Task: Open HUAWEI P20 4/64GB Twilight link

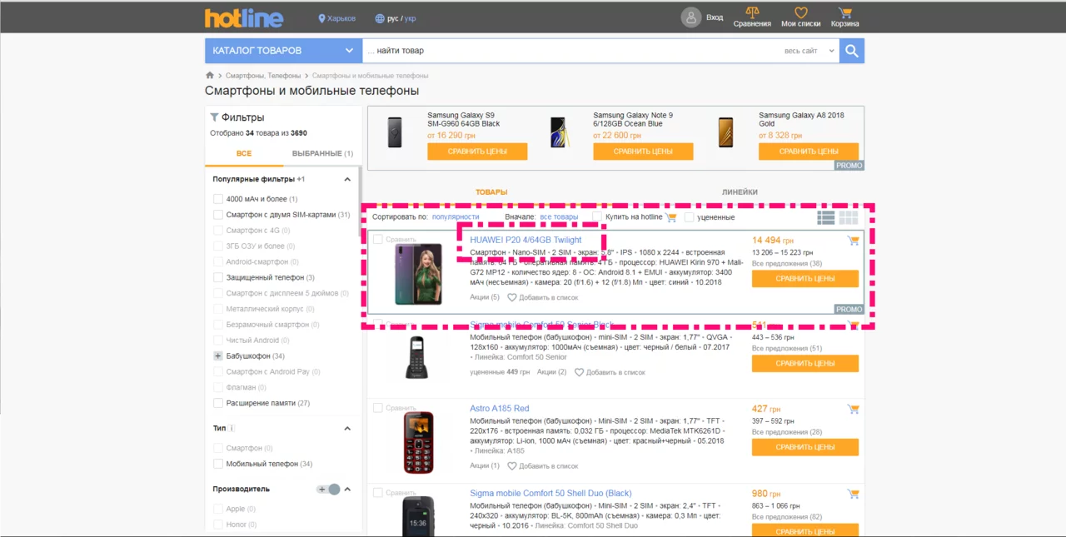Action: point(526,240)
